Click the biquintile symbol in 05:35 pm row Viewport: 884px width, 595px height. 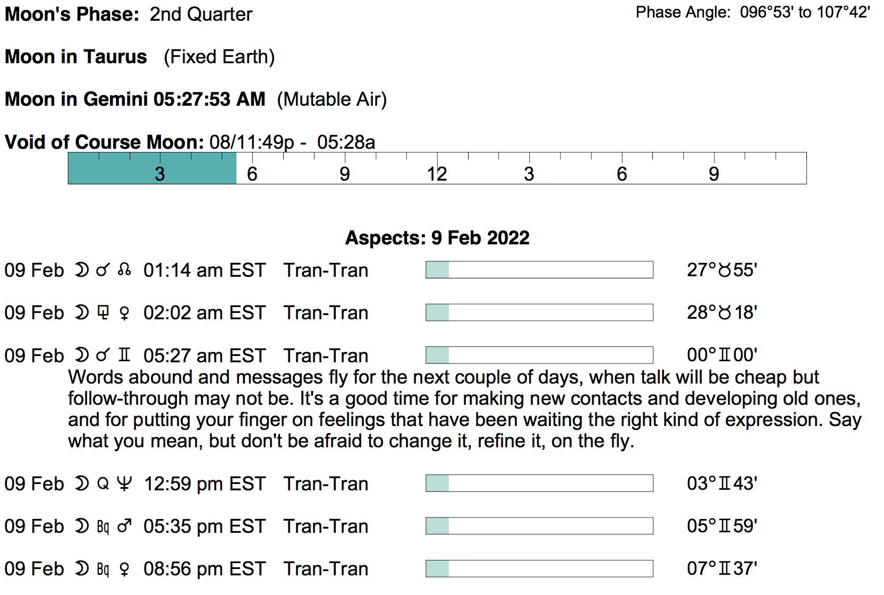pos(103,526)
